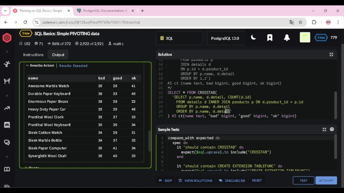The height and width of the screenshot is (193, 344).
Task: Click the 'Awesome Marble Watch' row name
Action: (x=49, y=86)
